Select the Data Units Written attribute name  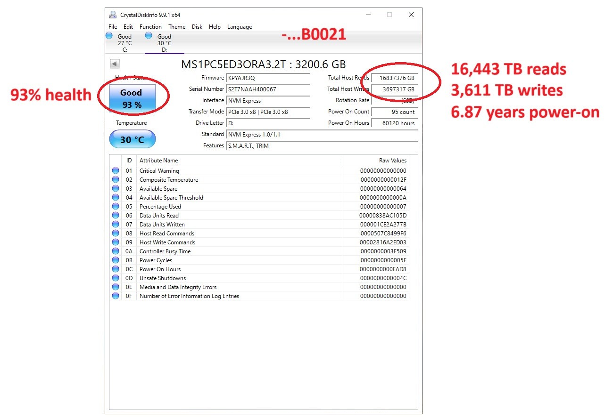pos(162,225)
